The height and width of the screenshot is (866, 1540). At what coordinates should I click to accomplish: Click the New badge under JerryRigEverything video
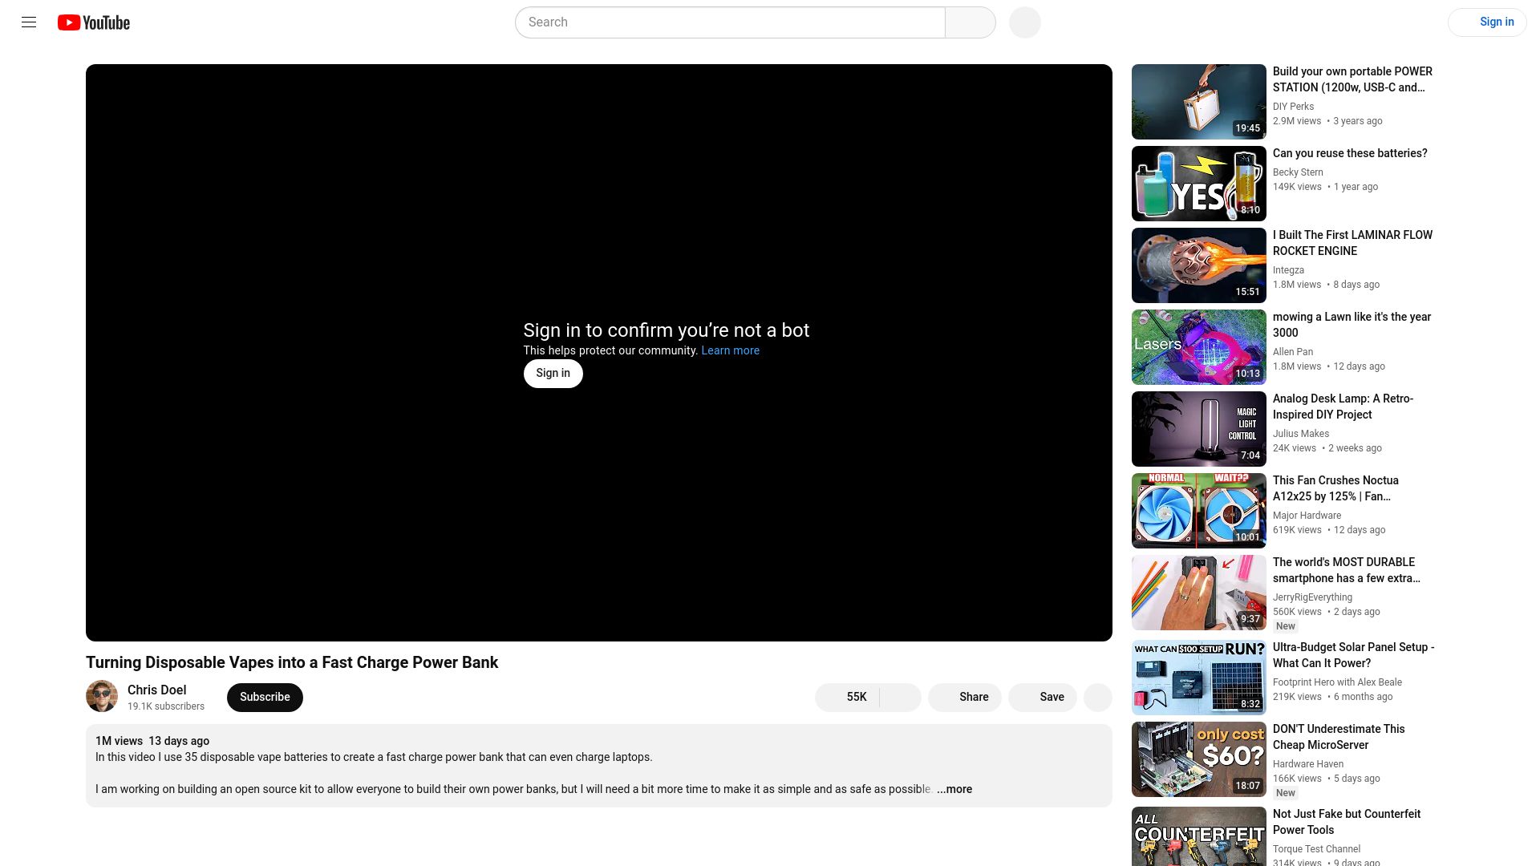(x=1286, y=626)
